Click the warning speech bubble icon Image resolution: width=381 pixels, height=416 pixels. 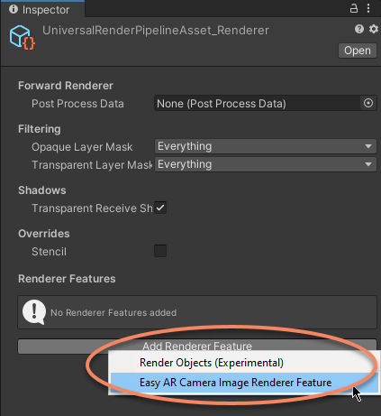(x=34, y=312)
